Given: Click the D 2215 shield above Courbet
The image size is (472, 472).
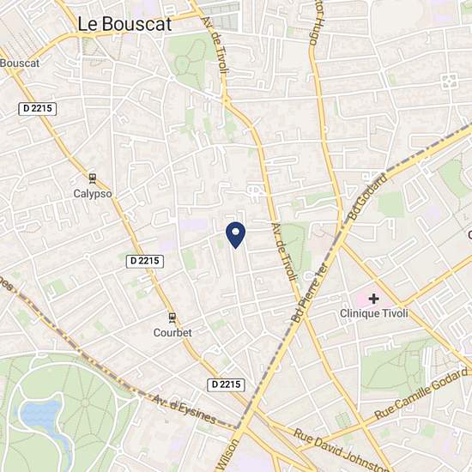Looking at the screenshot, I should (x=145, y=261).
